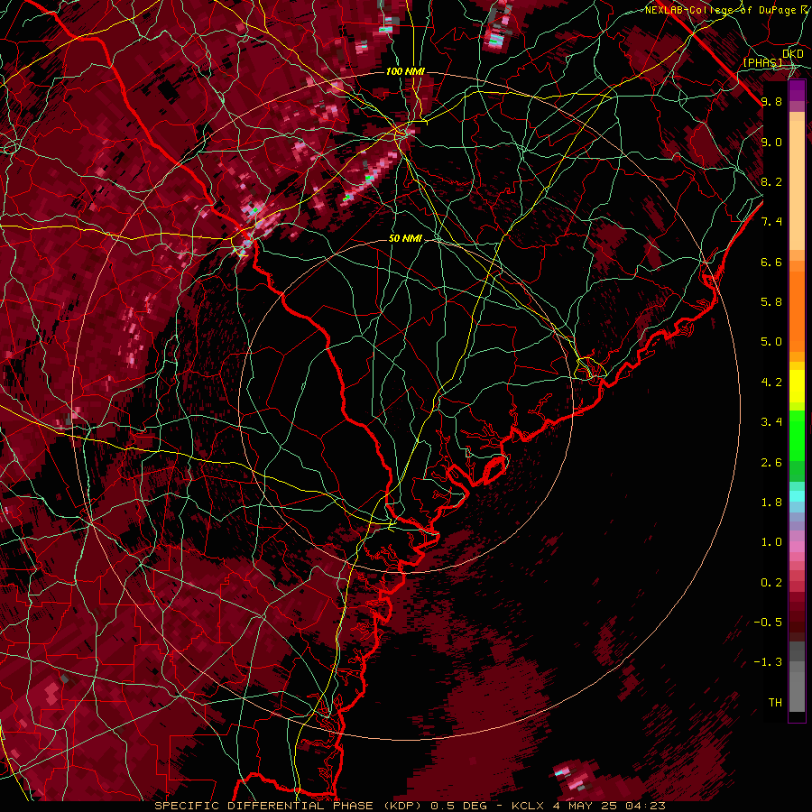The width and height of the screenshot is (812, 812).
Task: Click the 0.2 scale label
Action: (771, 583)
